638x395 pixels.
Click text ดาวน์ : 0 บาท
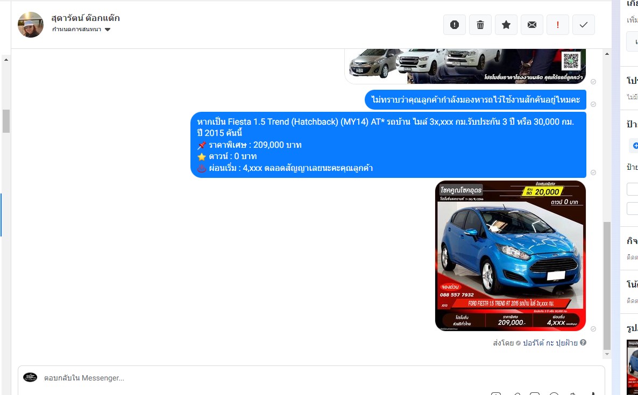click(233, 156)
